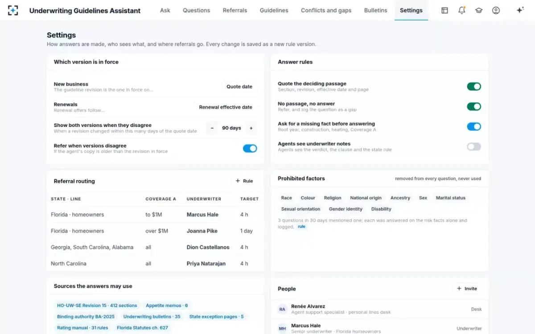Screen dimensions: 535x334
Task: Click the Ancestry factor chip
Action: pos(400,198)
